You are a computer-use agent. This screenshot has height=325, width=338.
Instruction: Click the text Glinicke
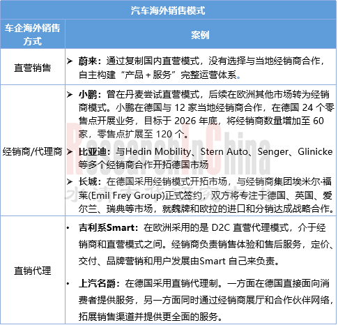pyautogui.click(x=315, y=151)
